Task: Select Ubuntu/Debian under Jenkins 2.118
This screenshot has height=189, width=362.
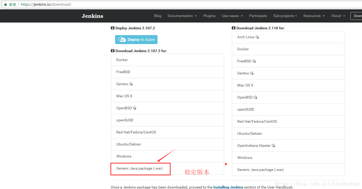Action: point(288,134)
